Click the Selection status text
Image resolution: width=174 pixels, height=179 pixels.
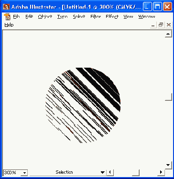pos(64,172)
